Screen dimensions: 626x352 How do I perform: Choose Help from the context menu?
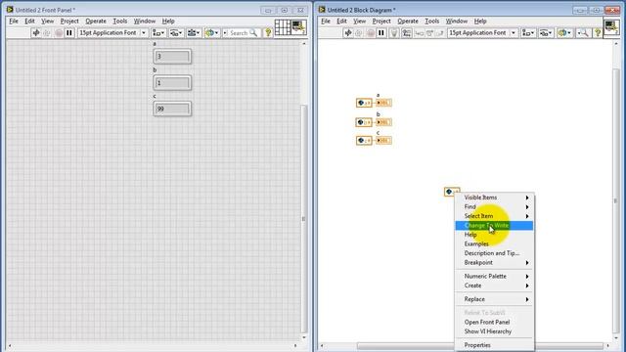coord(494,235)
